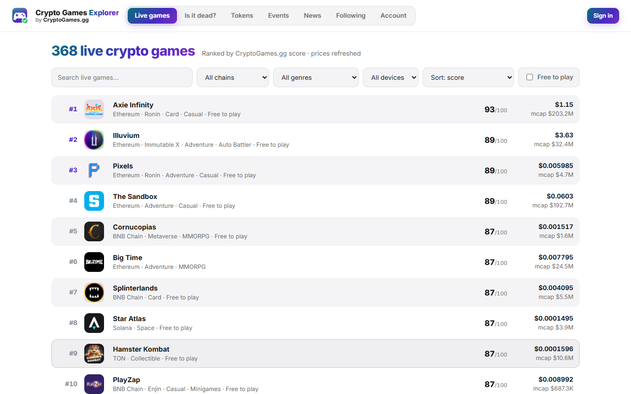Open the Cornucopias game icon

tap(94, 231)
